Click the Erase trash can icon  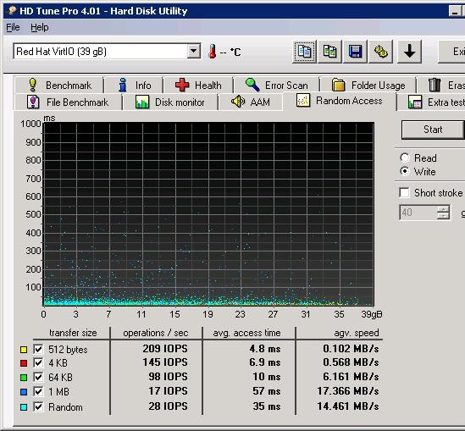(435, 85)
